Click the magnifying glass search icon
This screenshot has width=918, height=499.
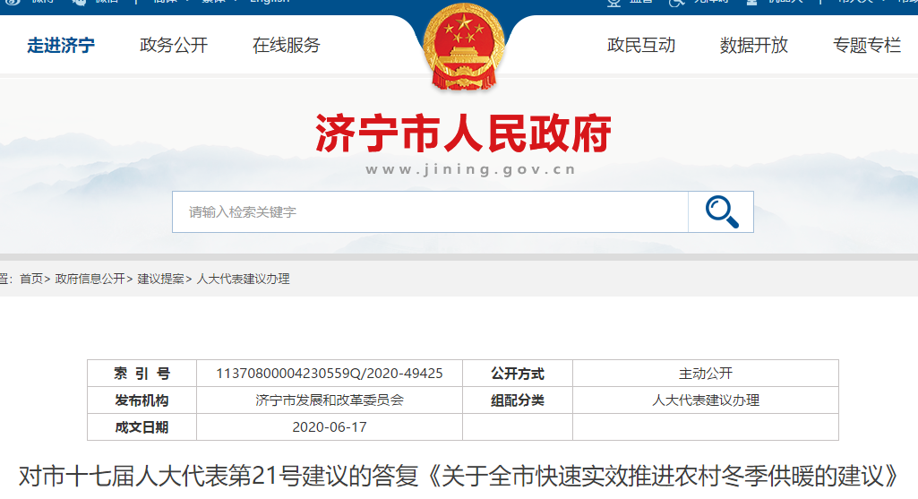[721, 212]
